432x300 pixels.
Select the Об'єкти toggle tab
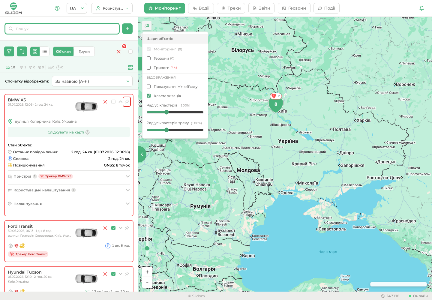point(63,52)
